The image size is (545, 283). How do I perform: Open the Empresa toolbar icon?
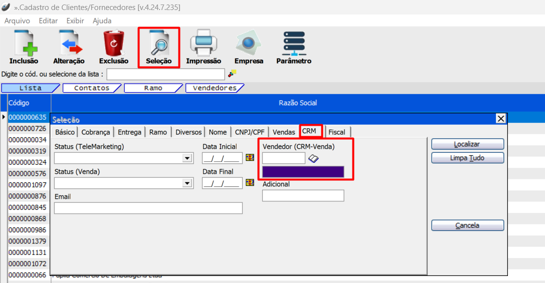(x=249, y=44)
